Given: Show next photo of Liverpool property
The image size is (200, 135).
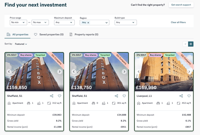Looking at the screenshot, I should pyautogui.click(x=189, y=71).
